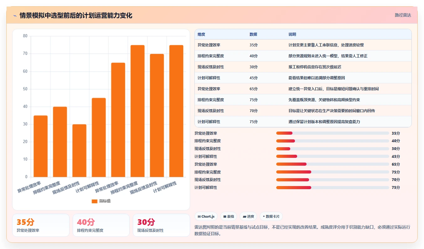Open the 30分 现场反馈及时性 data card
Viewport: 424px width, 249px height.
161,225
